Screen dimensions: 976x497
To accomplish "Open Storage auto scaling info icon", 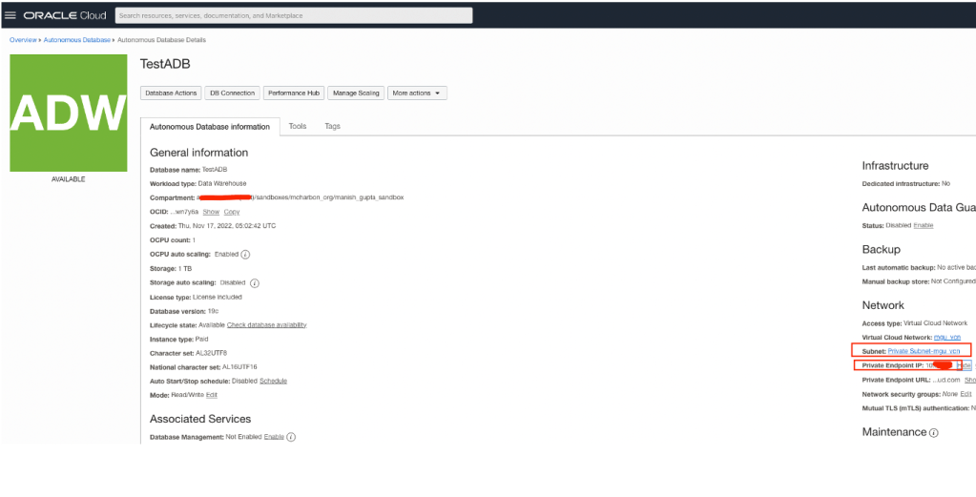I will (x=255, y=283).
